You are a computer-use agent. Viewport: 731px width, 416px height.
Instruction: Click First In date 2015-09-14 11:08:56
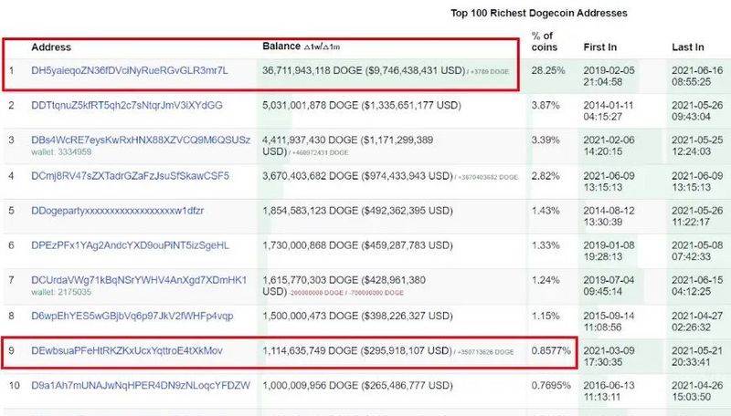[x=609, y=322]
